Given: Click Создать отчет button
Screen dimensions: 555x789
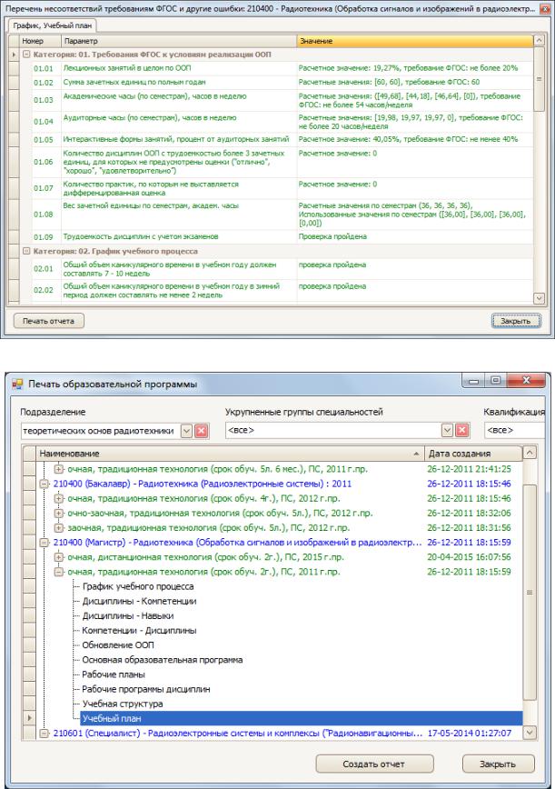Looking at the screenshot, I should click(x=374, y=764).
